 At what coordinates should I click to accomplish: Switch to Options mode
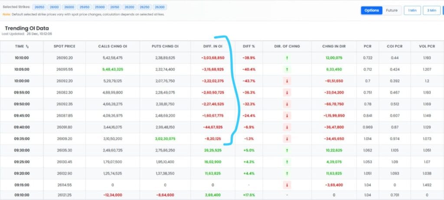372,10
